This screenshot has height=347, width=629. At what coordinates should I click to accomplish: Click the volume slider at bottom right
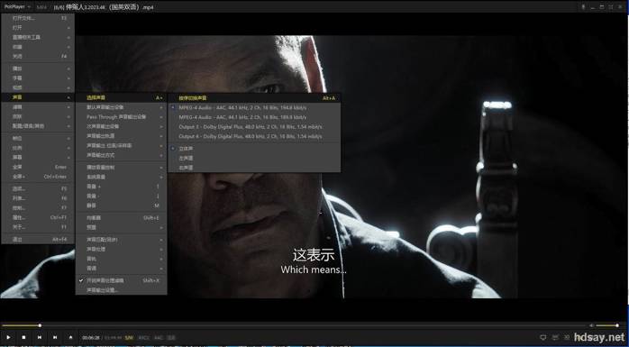pyautogui.click(x=607, y=325)
